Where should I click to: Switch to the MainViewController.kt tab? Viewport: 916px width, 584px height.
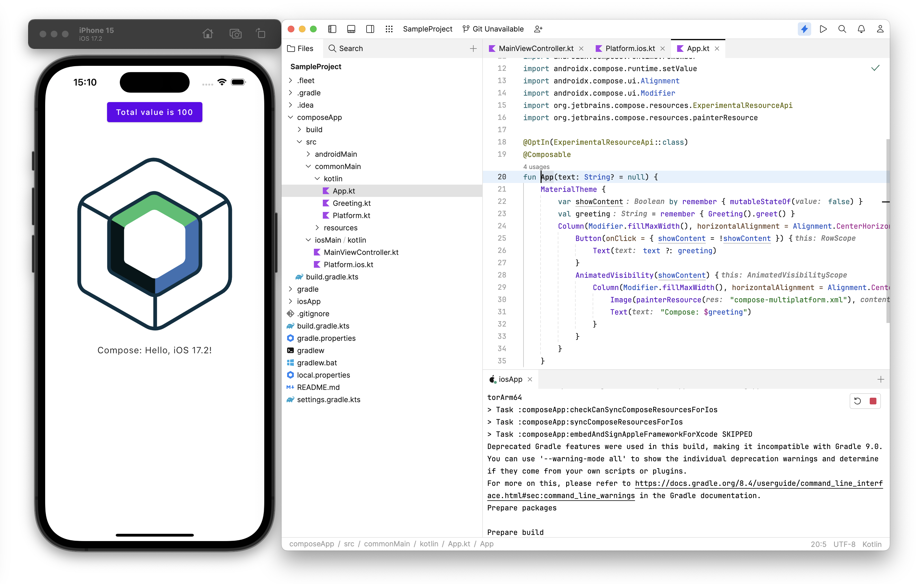coord(535,48)
